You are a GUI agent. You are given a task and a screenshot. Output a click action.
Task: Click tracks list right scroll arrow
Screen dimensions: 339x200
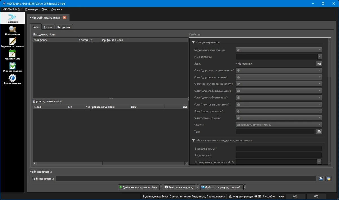click(186, 163)
